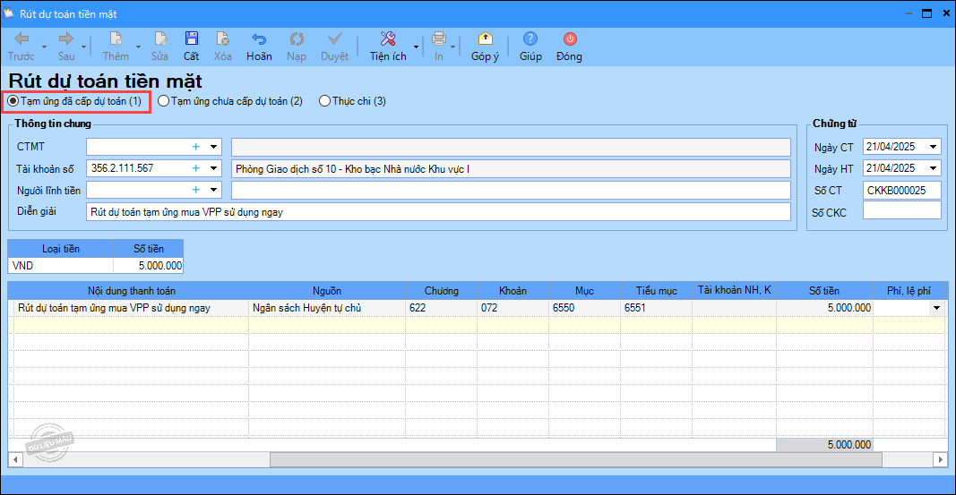The height and width of the screenshot is (495, 956).
Task: Click the grid's Số tiền column header
Action: coord(824,291)
